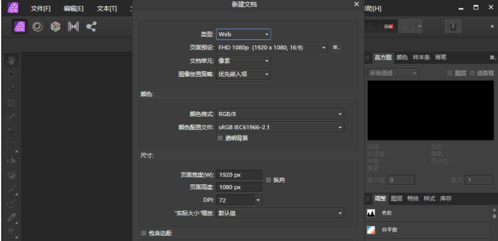Click the 最小值 0 input field
498x241 pixels.
tap(401, 180)
